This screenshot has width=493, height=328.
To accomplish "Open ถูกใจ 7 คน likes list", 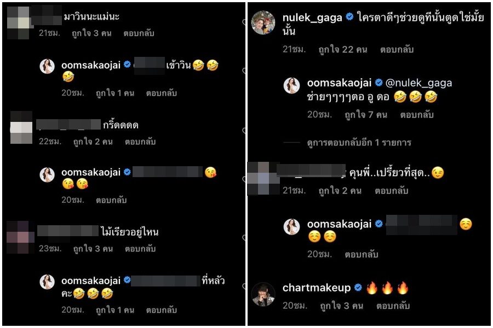I will [366, 115].
